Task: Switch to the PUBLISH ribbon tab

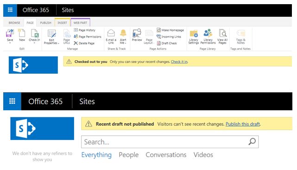Action: pos(46,23)
